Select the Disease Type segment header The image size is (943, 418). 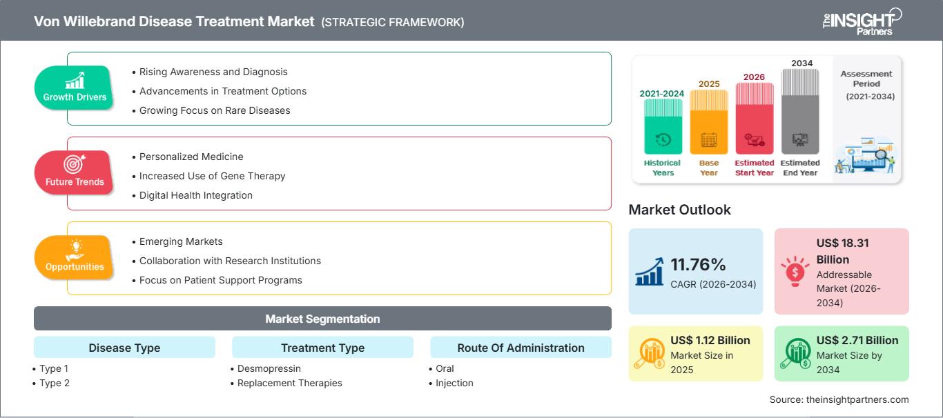(124, 348)
